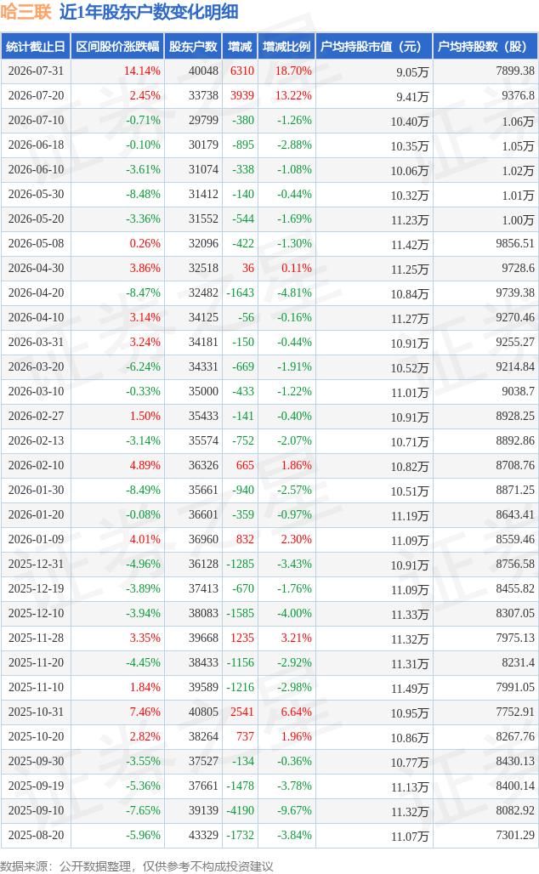Select the 区间股价涨跌幅 column header

[x=117, y=46]
